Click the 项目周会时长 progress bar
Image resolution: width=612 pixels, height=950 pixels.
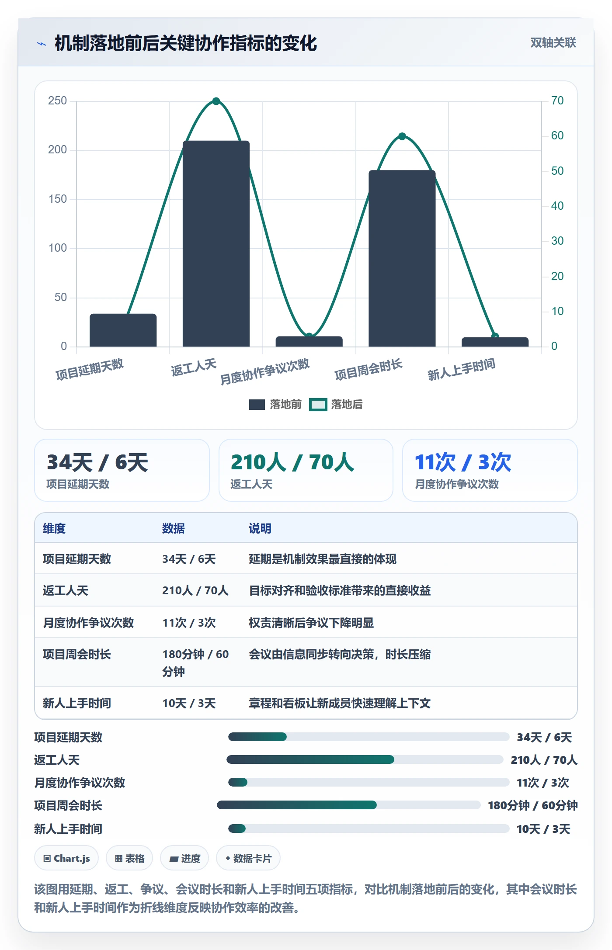click(349, 805)
